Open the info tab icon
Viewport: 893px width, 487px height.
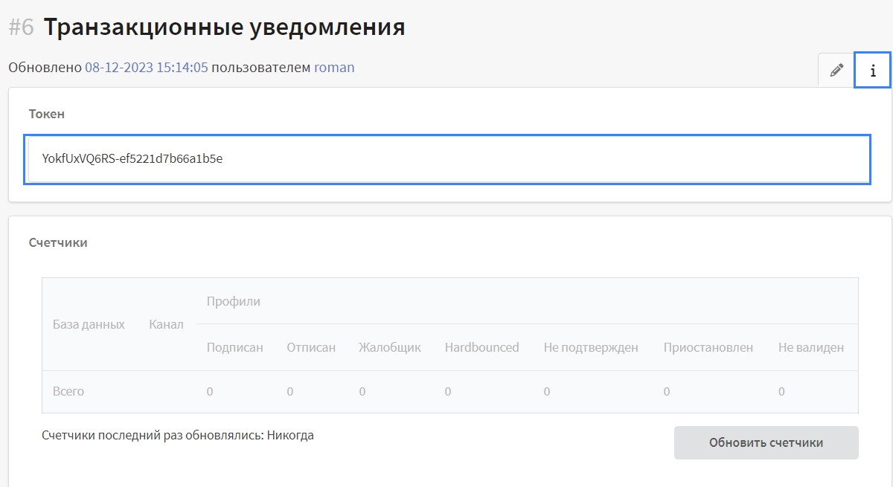tap(873, 71)
